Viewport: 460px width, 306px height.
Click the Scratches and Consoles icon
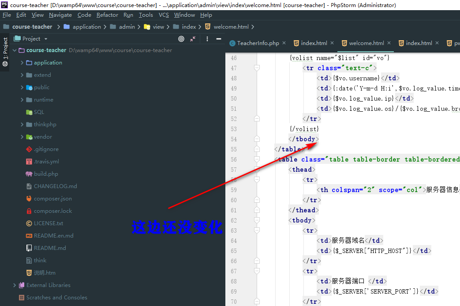click(x=22, y=298)
